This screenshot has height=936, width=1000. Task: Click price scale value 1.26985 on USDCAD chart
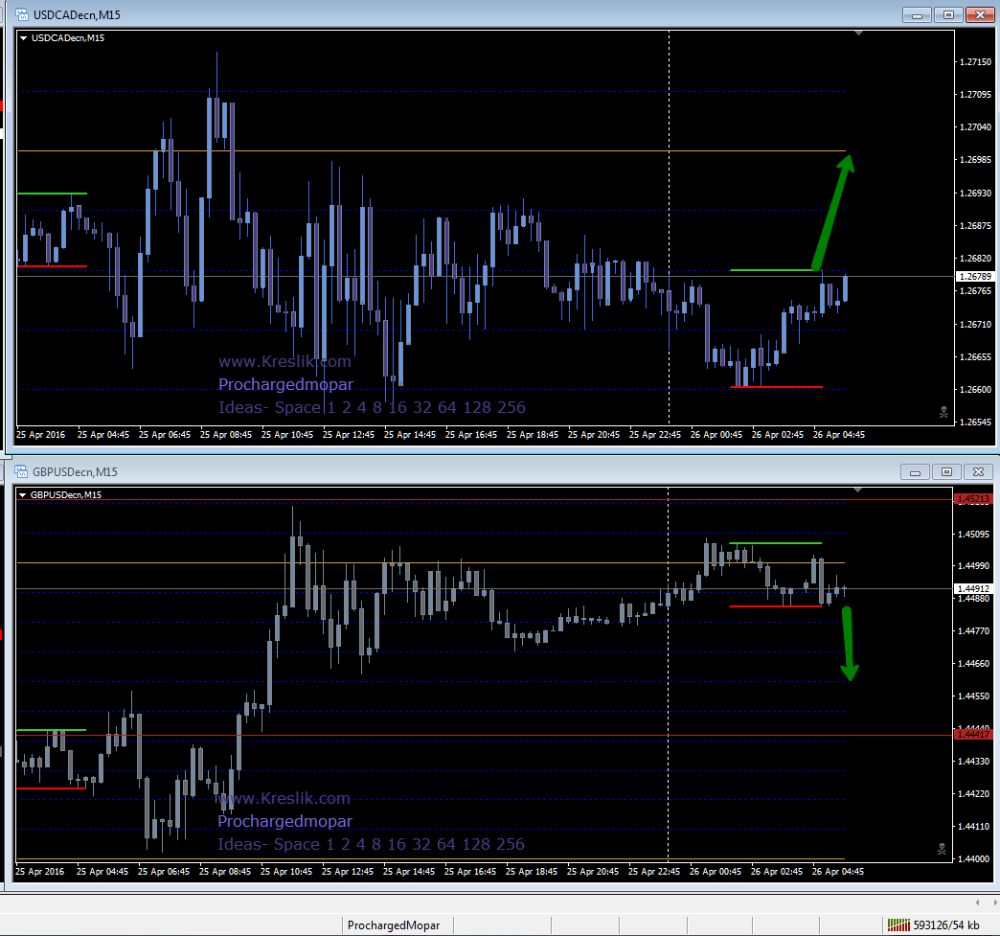coord(975,159)
